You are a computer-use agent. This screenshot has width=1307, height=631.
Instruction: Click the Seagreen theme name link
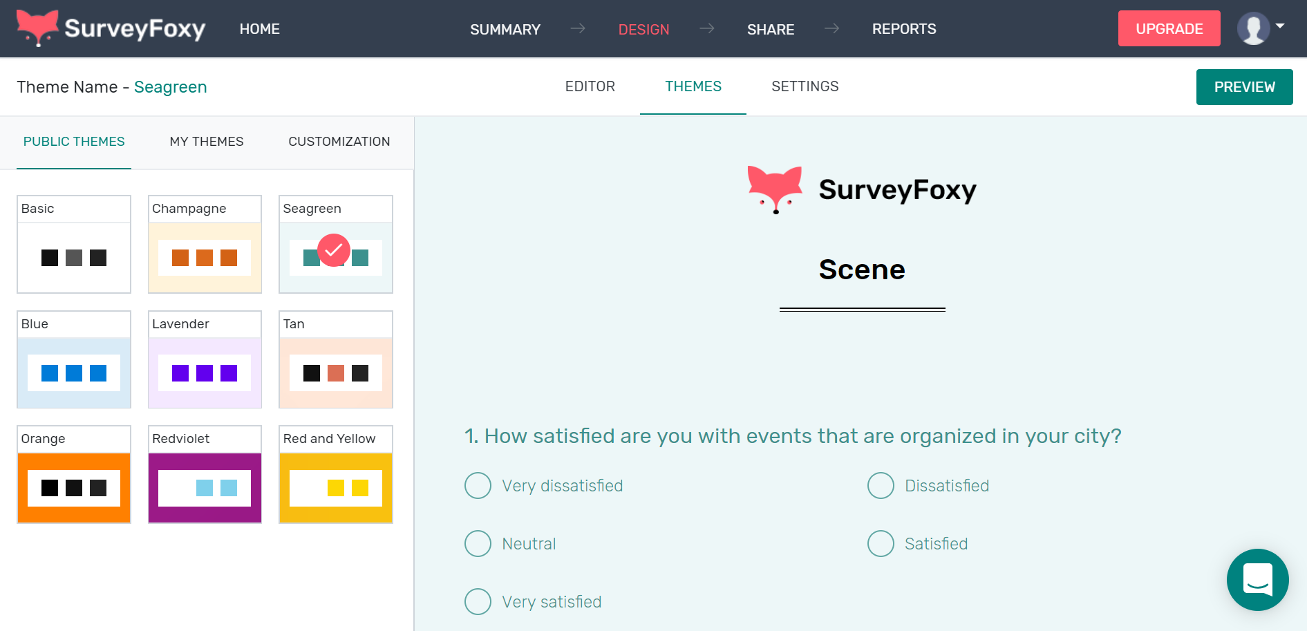171,86
